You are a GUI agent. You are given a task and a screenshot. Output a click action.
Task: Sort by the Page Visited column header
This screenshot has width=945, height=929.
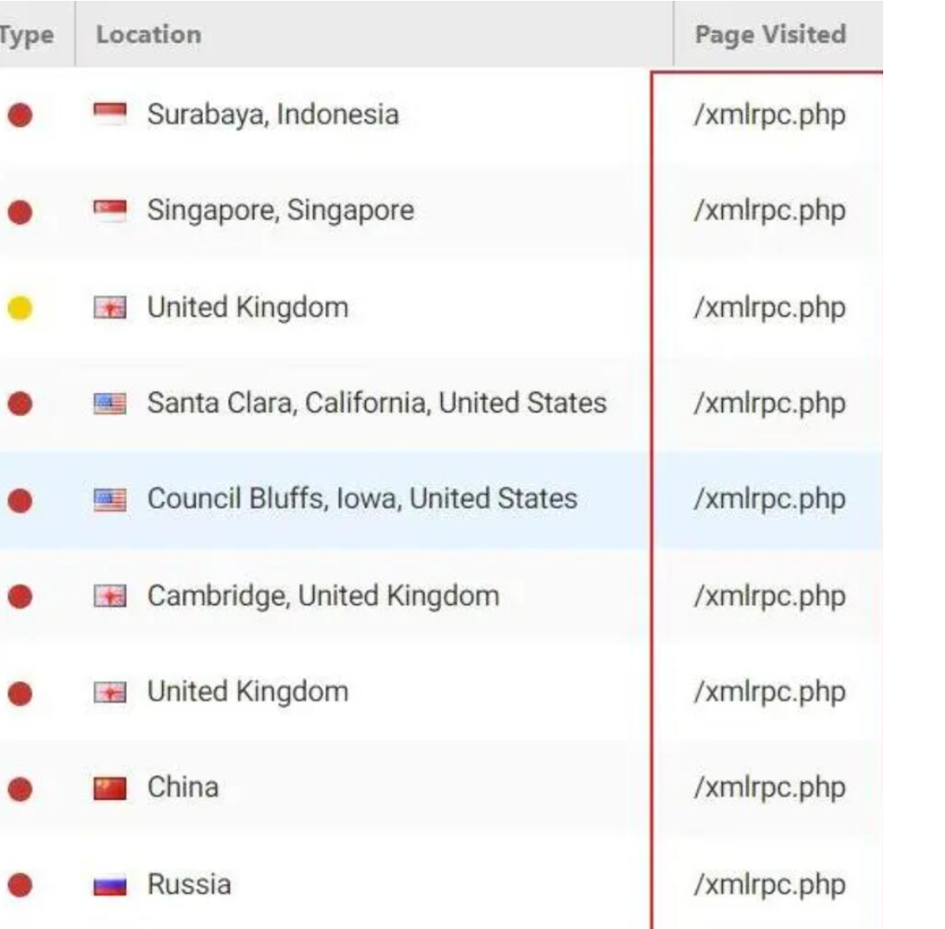[x=770, y=34]
